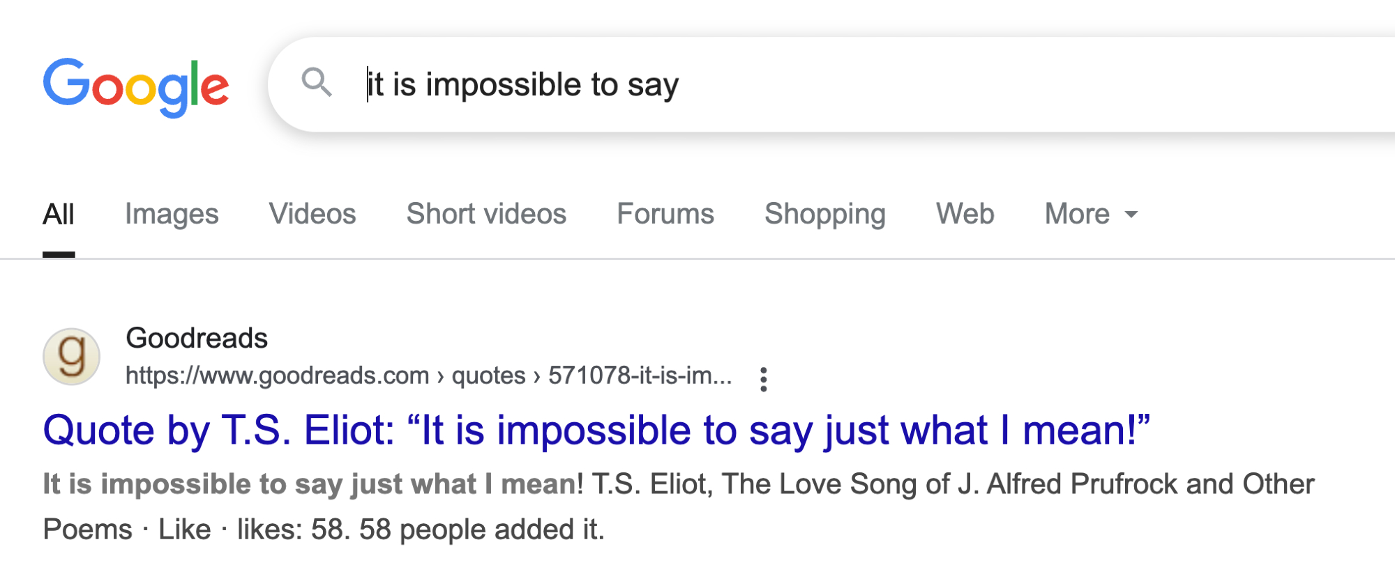Select the All results tab
The width and height of the screenshot is (1395, 572).
point(59,215)
